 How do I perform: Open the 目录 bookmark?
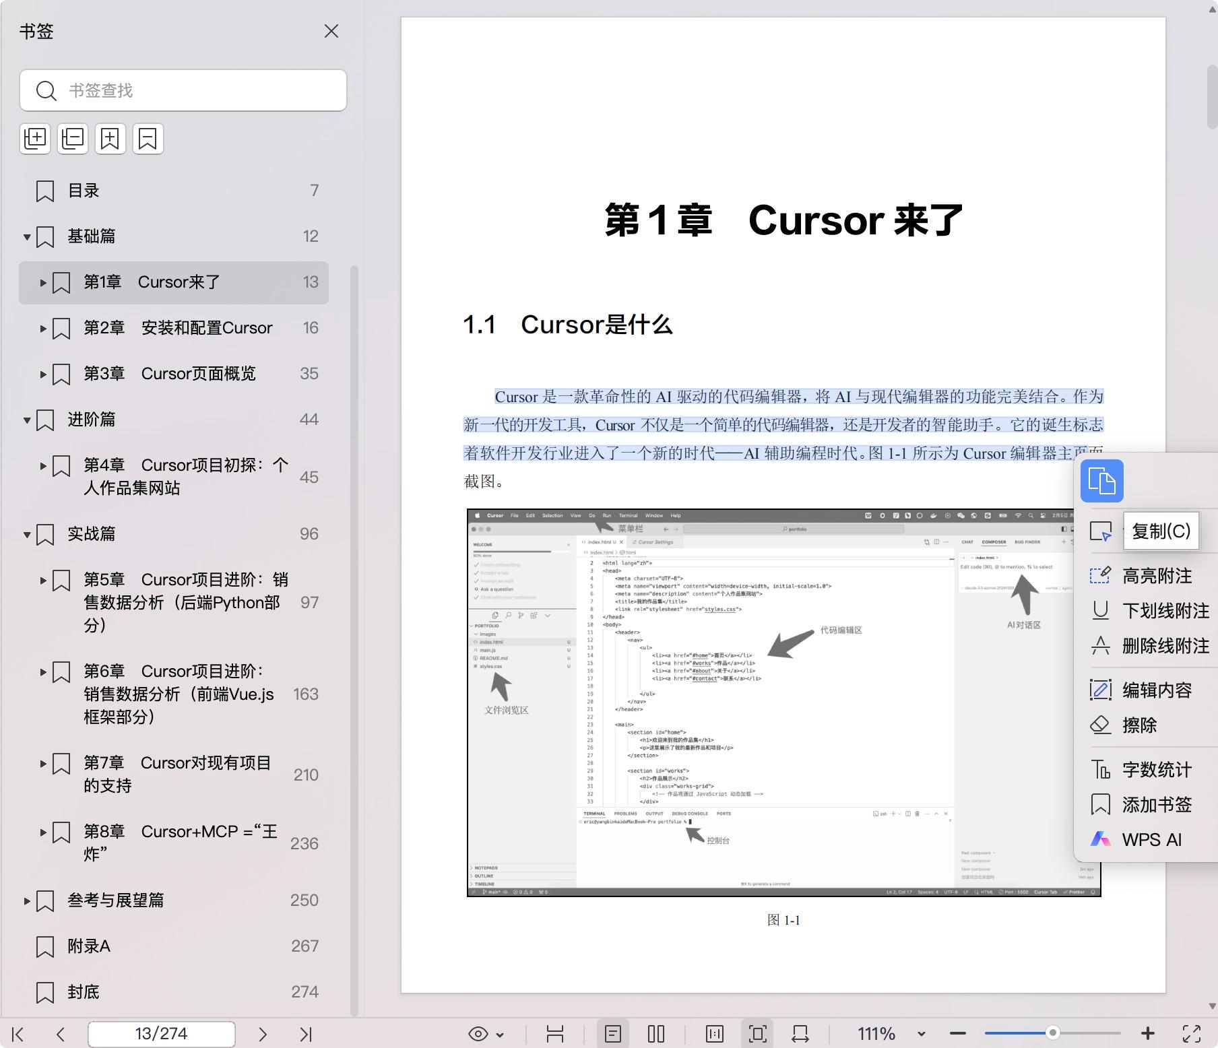click(174, 191)
